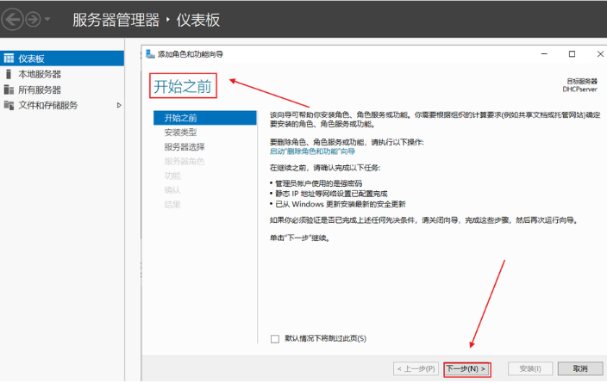Screen dimensions: 607x383
Task: Click the wizard window title icon
Action: coord(151,53)
